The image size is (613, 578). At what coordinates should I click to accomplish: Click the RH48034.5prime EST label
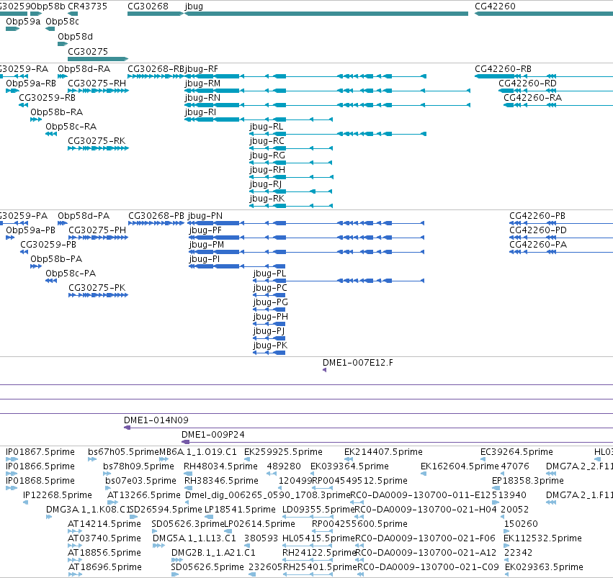(221, 466)
